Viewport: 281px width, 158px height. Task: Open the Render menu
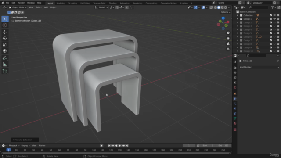pos(21,3)
